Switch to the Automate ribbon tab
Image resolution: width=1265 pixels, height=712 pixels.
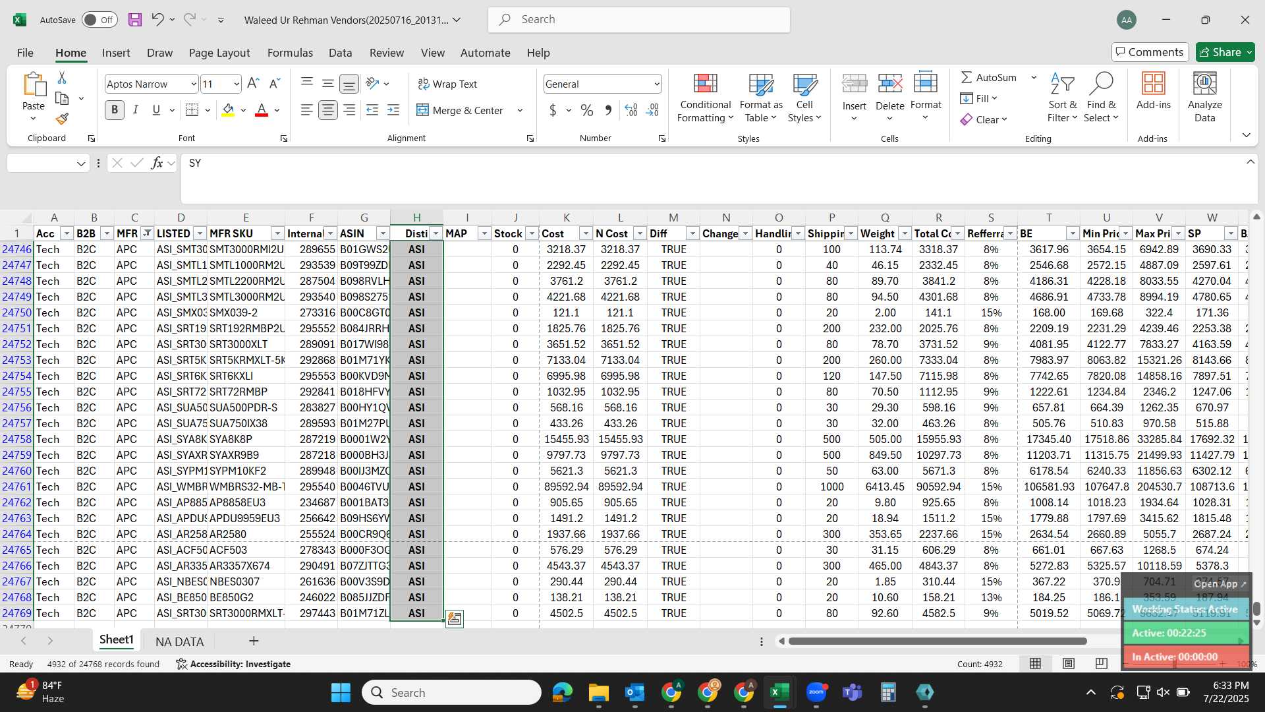(485, 53)
